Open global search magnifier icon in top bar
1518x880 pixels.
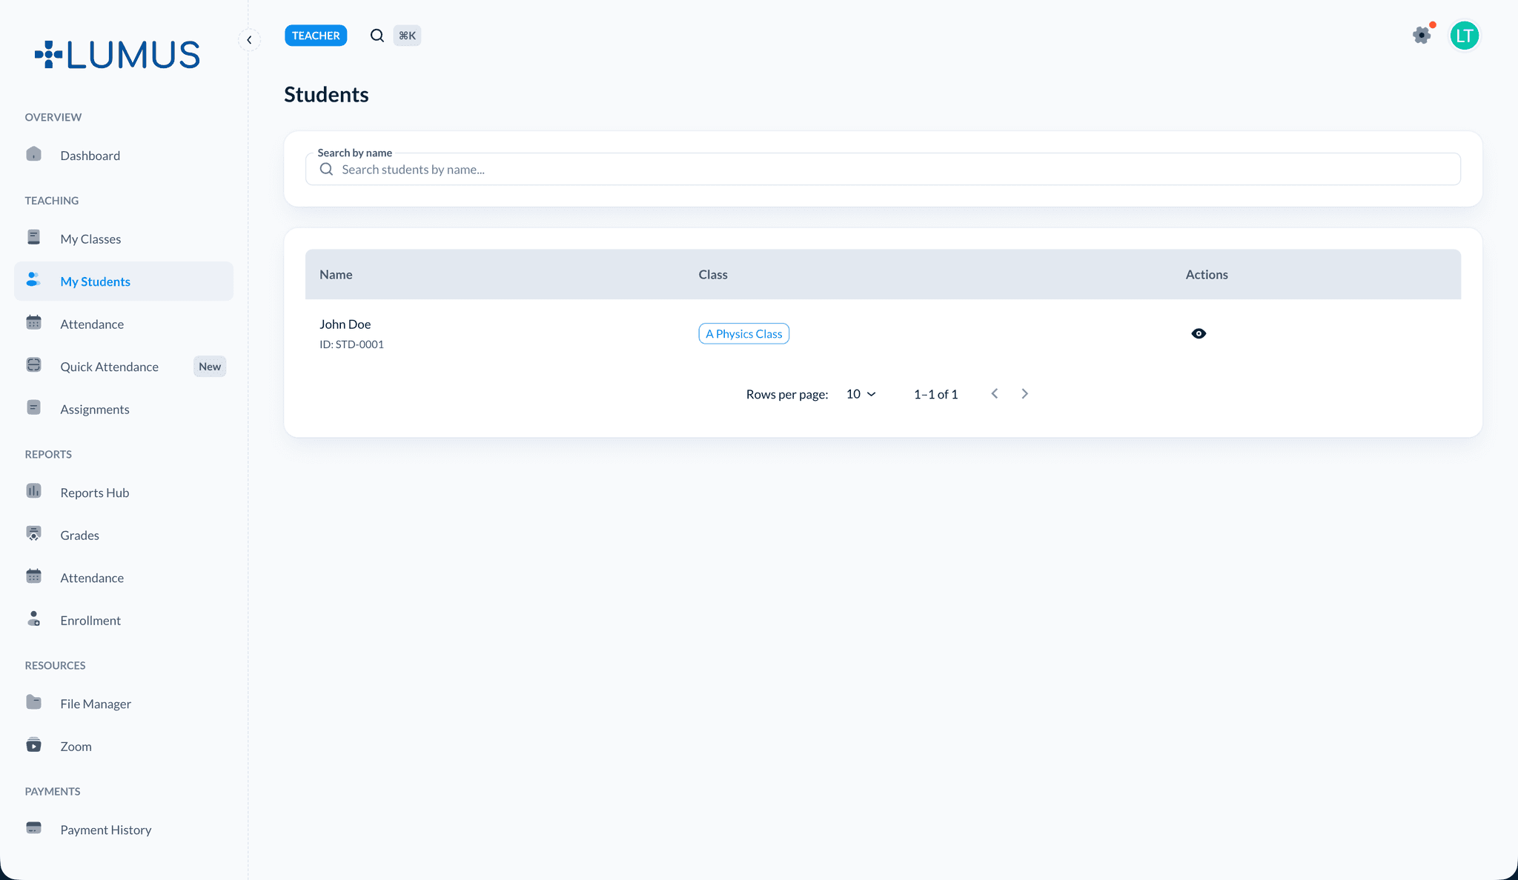click(377, 36)
